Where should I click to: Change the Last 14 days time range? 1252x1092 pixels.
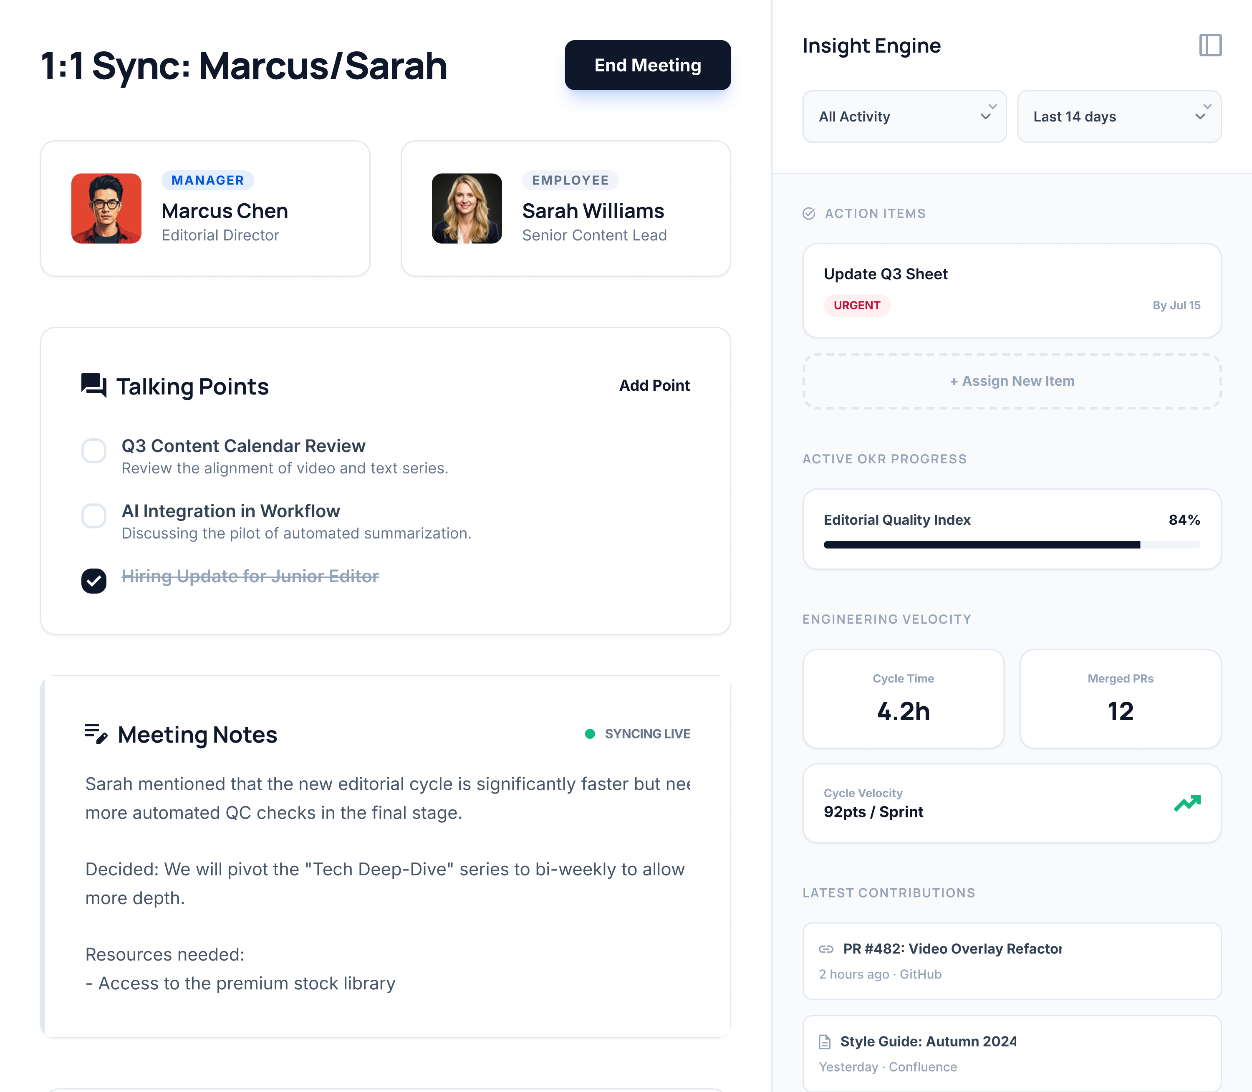click(x=1118, y=116)
